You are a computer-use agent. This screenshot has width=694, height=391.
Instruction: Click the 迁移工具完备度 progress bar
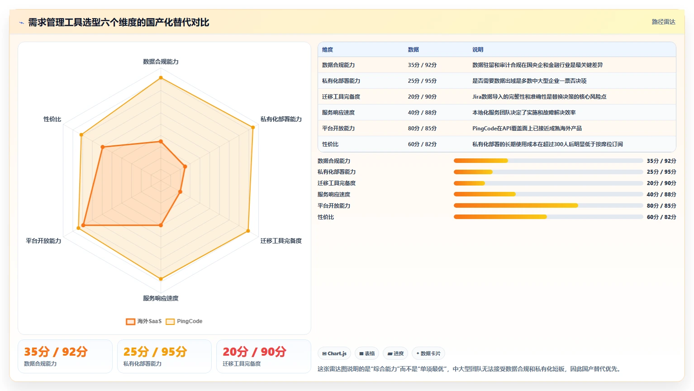(548, 183)
